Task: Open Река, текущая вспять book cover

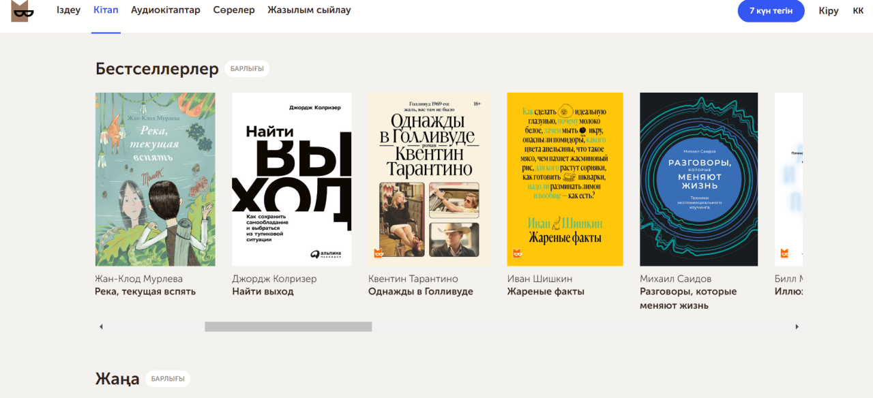Action: (x=156, y=179)
